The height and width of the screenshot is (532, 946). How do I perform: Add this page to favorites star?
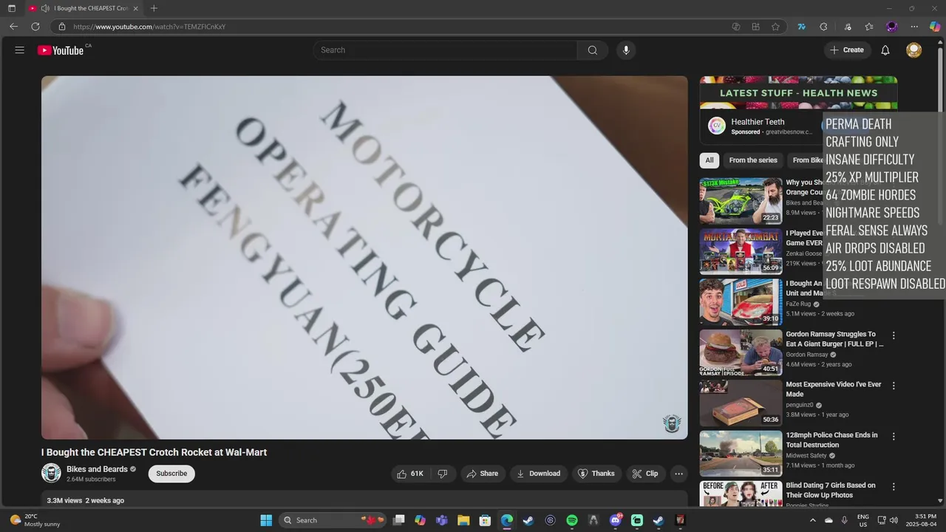point(775,27)
